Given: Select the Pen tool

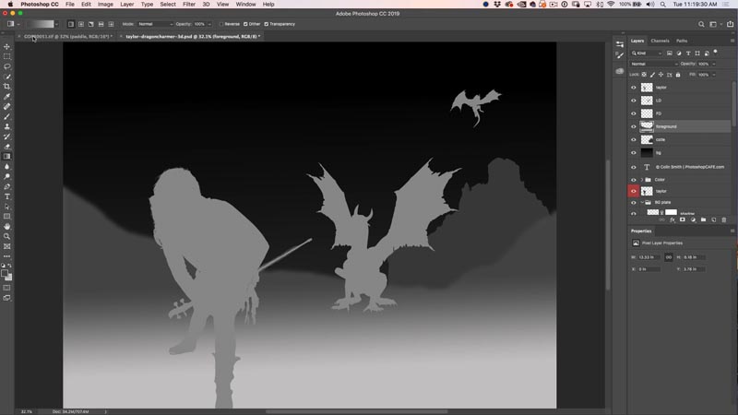Looking at the screenshot, I should (x=7, y=187).
